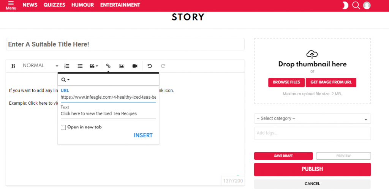Image resolution: width=389 pixels, height=192 pixels.
Task: Open the search magnifier in header
Action: [x=356, y=5]
